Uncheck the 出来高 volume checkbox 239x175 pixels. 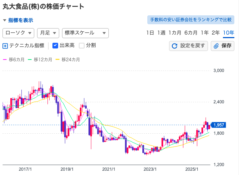pos(55,45)
